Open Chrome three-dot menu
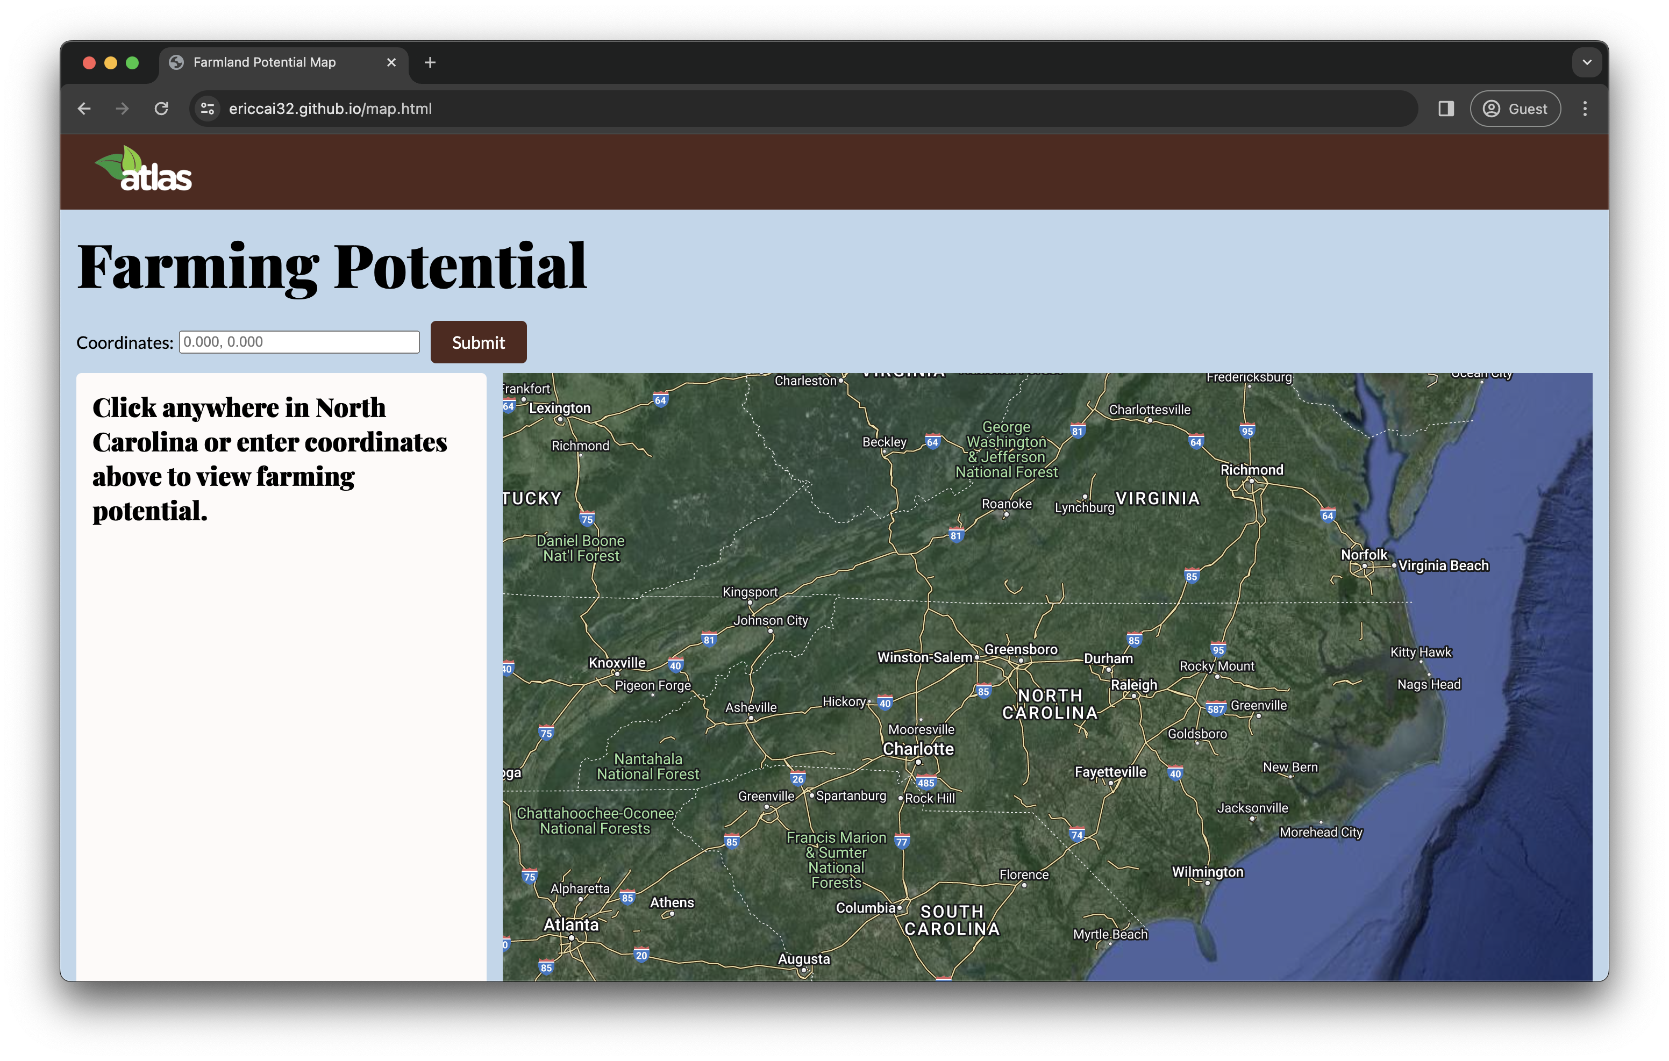Image resolution: width=1669 pixels, height=1061 pixels. coord(1585,109)
